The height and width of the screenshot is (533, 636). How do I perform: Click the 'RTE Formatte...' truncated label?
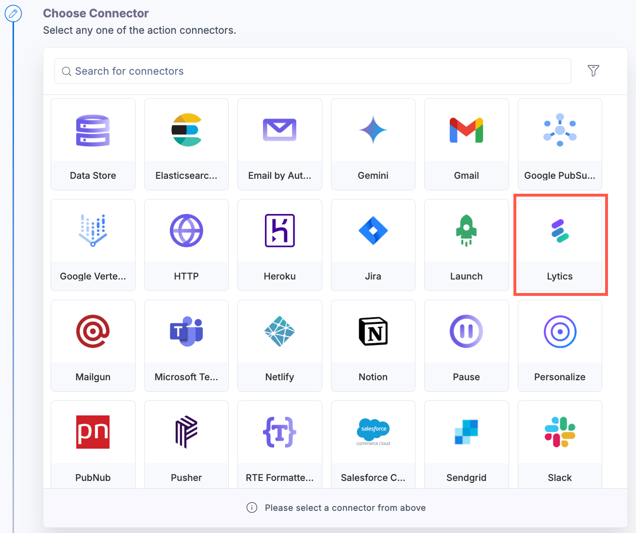click(x=280, y=478)
